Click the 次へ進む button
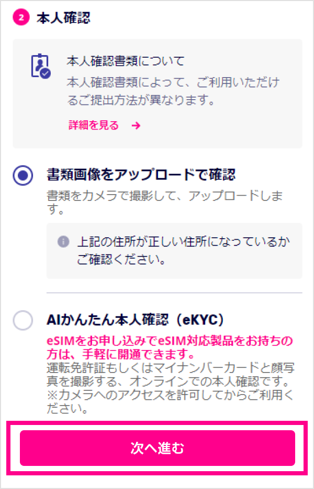Image resolution: width=314 pixels, height=489 pixels. click(158, 448)
